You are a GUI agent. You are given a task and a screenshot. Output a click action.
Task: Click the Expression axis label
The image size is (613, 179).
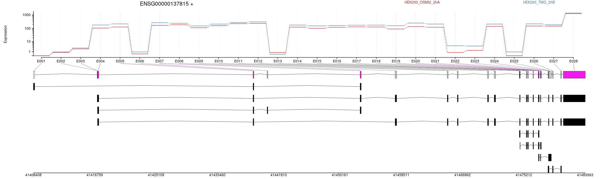point(5,34)
